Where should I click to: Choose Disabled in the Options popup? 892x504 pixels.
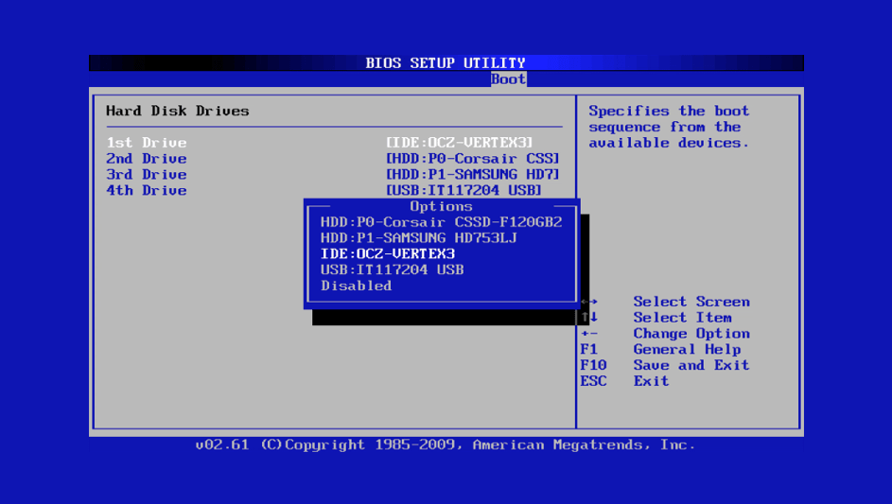click(356, 286)
